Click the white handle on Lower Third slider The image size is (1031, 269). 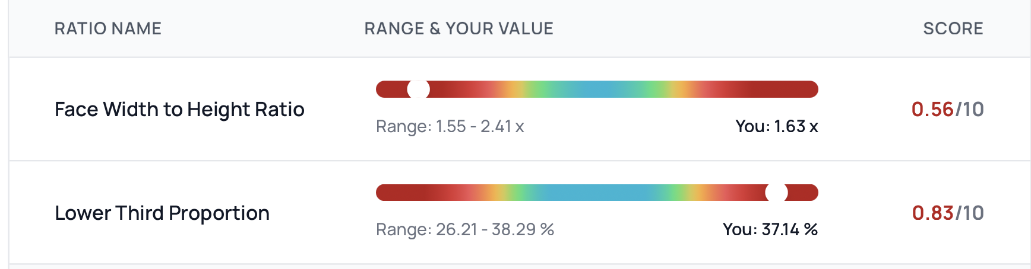[x=776, y=193]
